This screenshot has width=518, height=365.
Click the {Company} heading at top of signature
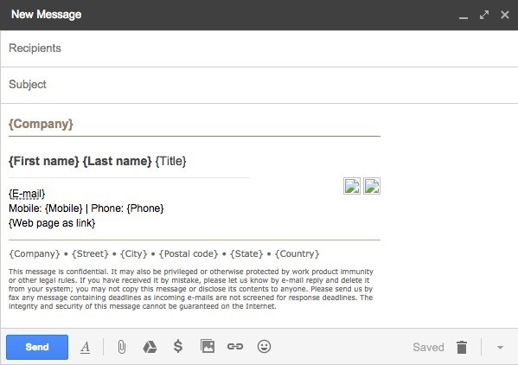[x=41, y=124]
